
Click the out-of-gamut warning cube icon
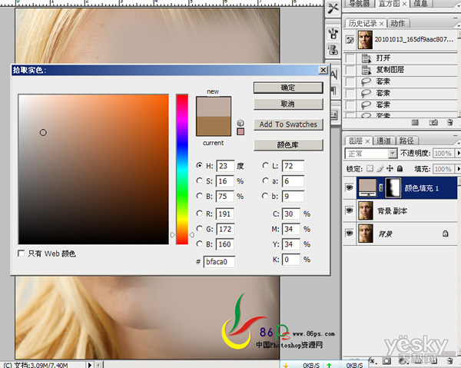point(240,123)
